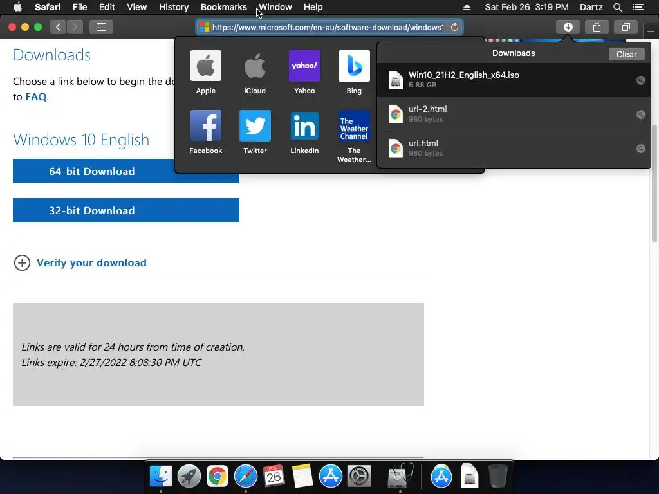Screen dimensions: 659x494
Task: Toggle the Safari sidebar
Action: coord(101,27)
